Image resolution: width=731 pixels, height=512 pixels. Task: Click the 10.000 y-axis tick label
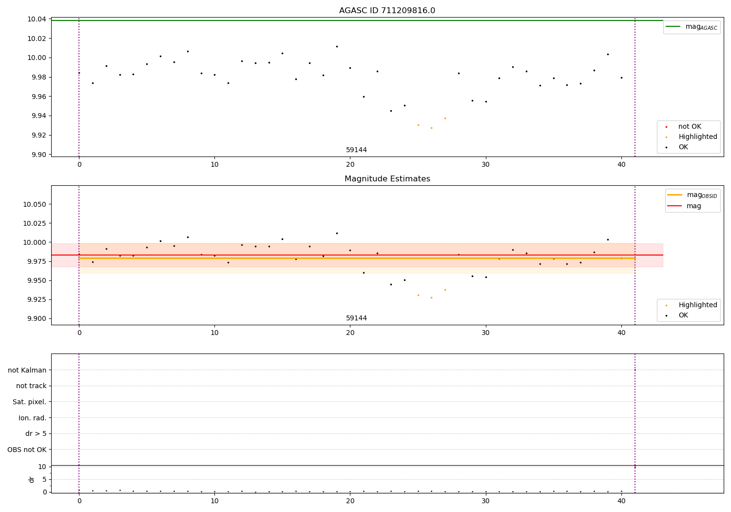click(x=35, y=242)
